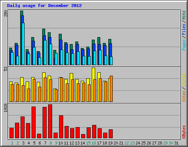Click the orange sites bar for day 19
This screenshot has height=147, width=188.
coord(111,89)
